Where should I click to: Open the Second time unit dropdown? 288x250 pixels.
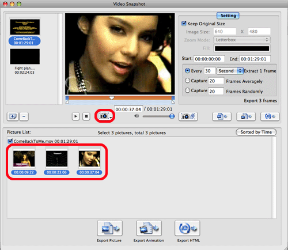click(230, 71)
